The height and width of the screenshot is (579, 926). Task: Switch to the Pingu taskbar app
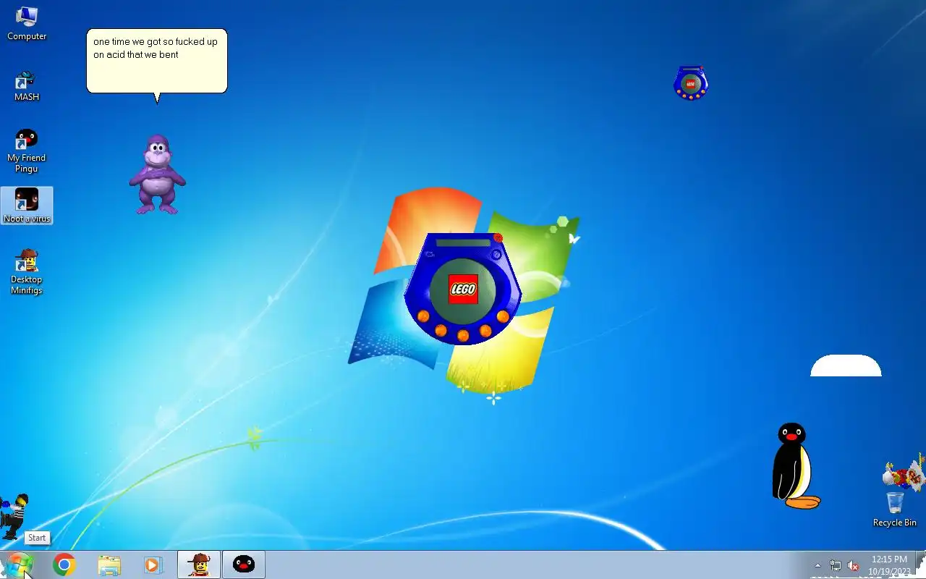point(244,565)
